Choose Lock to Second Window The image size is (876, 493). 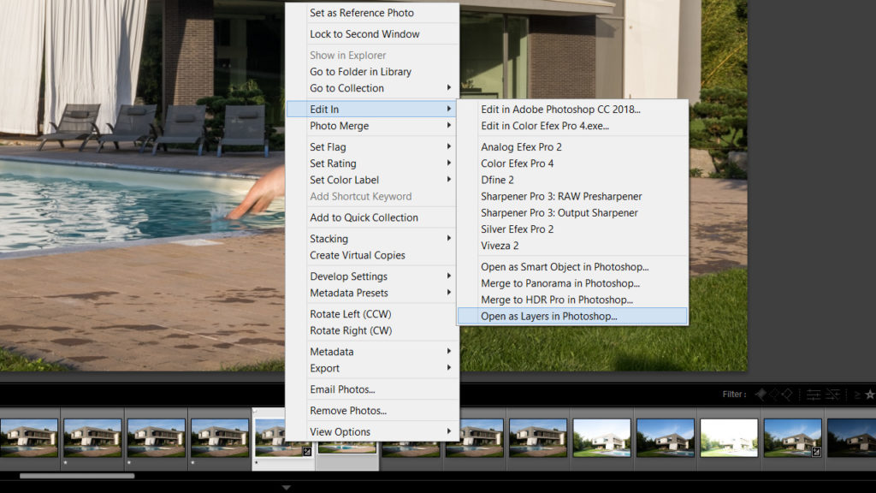(372, 33)
